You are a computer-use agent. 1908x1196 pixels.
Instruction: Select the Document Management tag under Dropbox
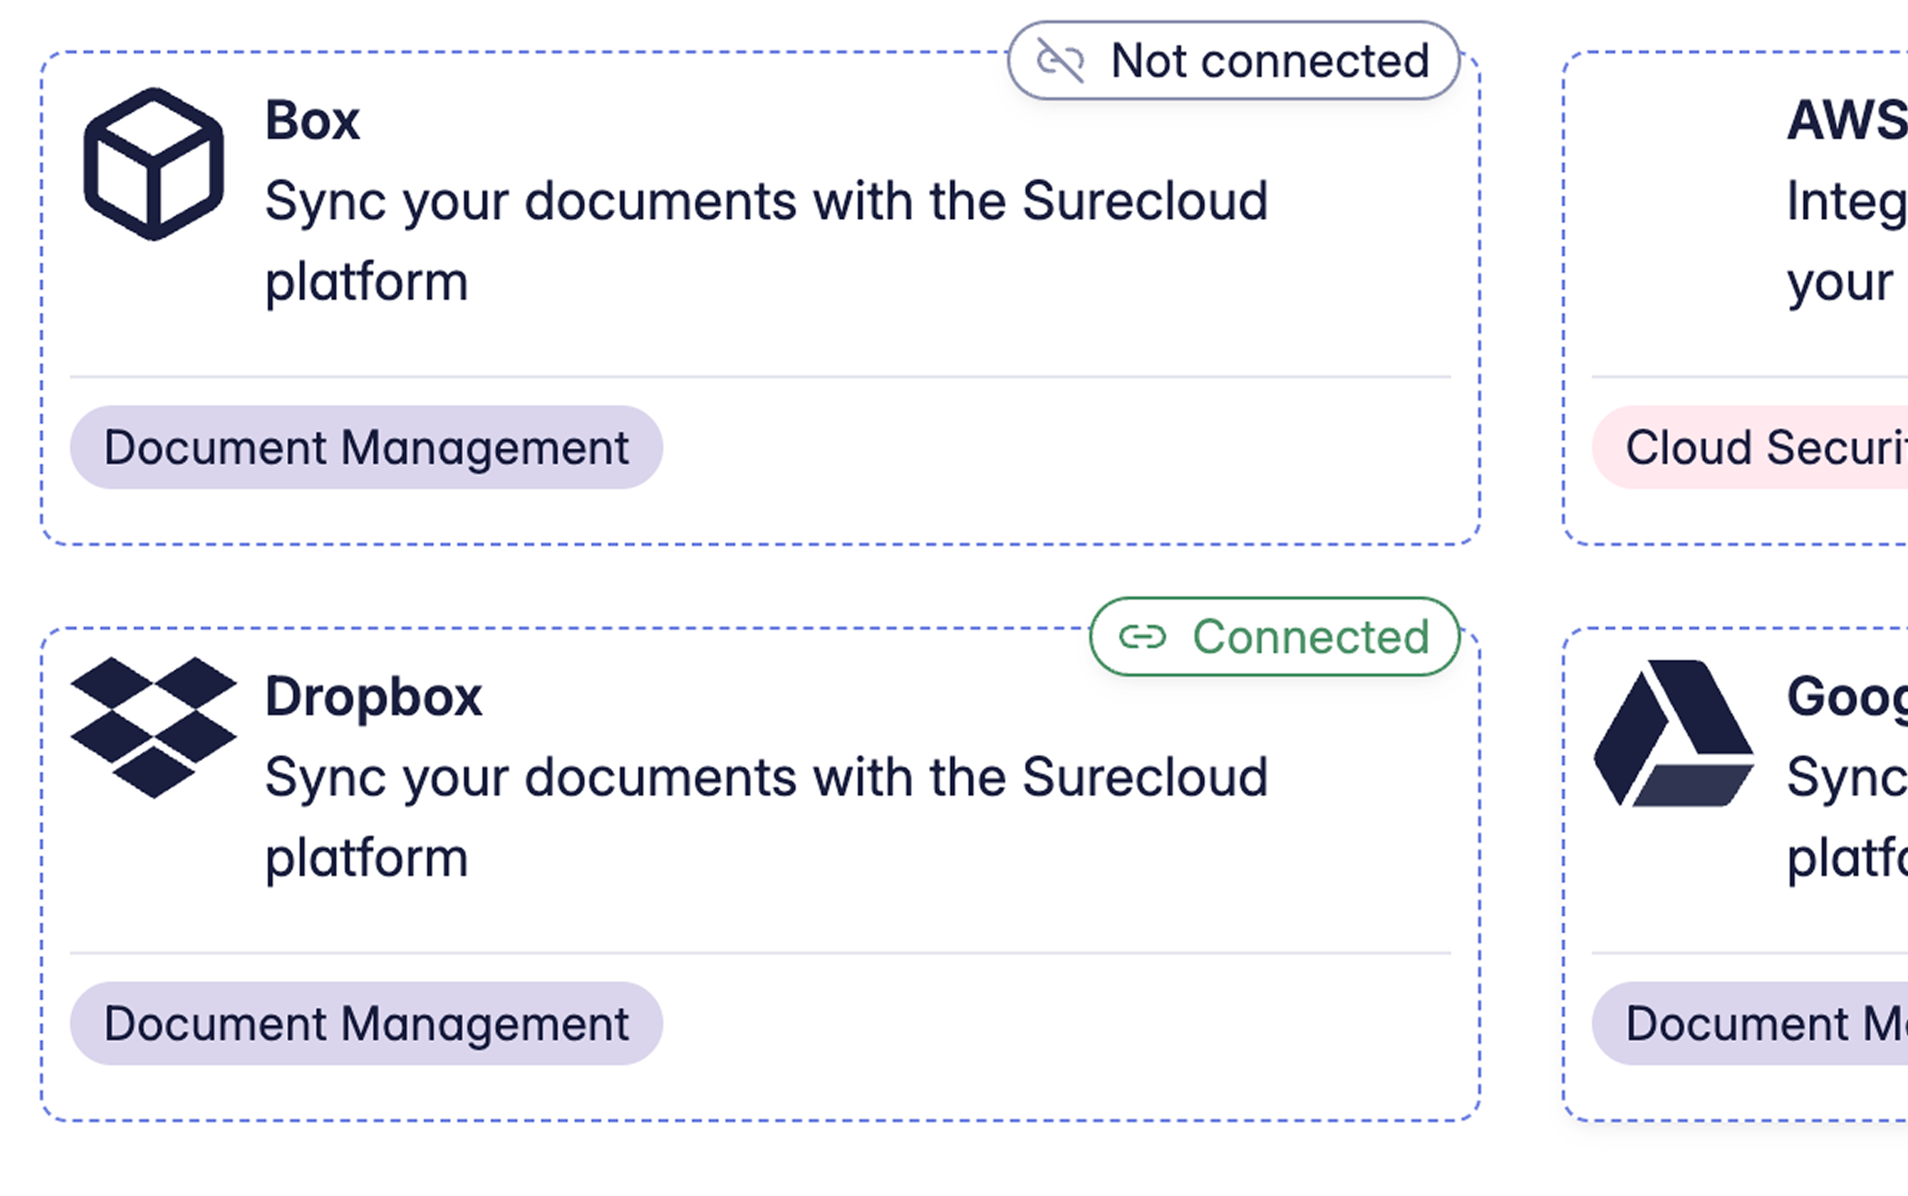pos(366,1023)
